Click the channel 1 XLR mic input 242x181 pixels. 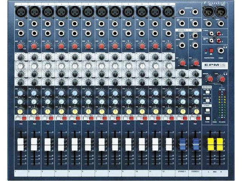(21, 12)
